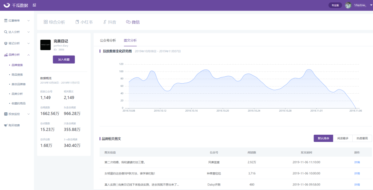Click the 综合分析 grid icon

(46, 22)
